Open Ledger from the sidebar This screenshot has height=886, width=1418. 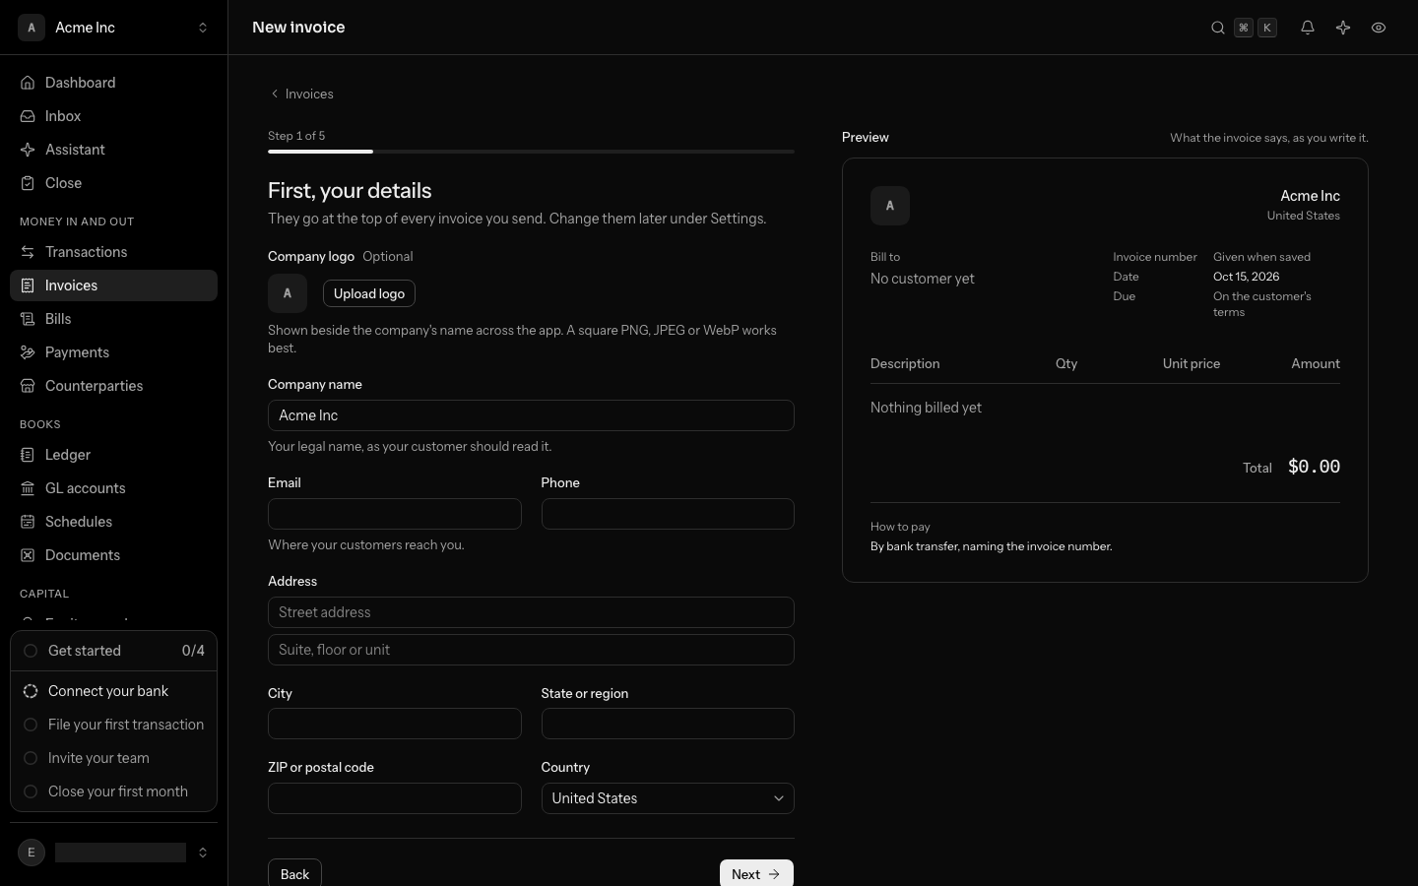coord(113,455)
